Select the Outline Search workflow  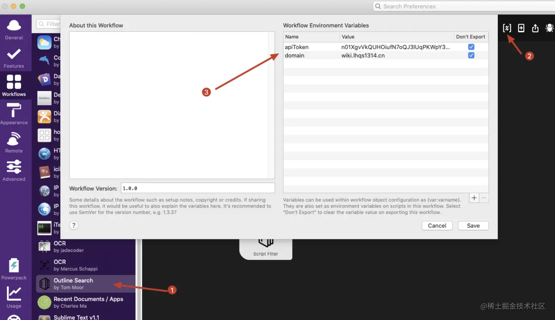(x=86, y=284)
